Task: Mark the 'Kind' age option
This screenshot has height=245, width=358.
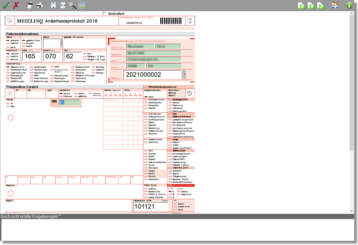Action: coord(85,54)
